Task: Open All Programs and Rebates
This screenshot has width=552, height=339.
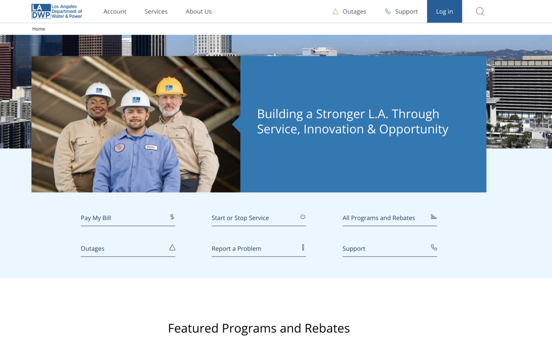Action: (x=379, y=217)
